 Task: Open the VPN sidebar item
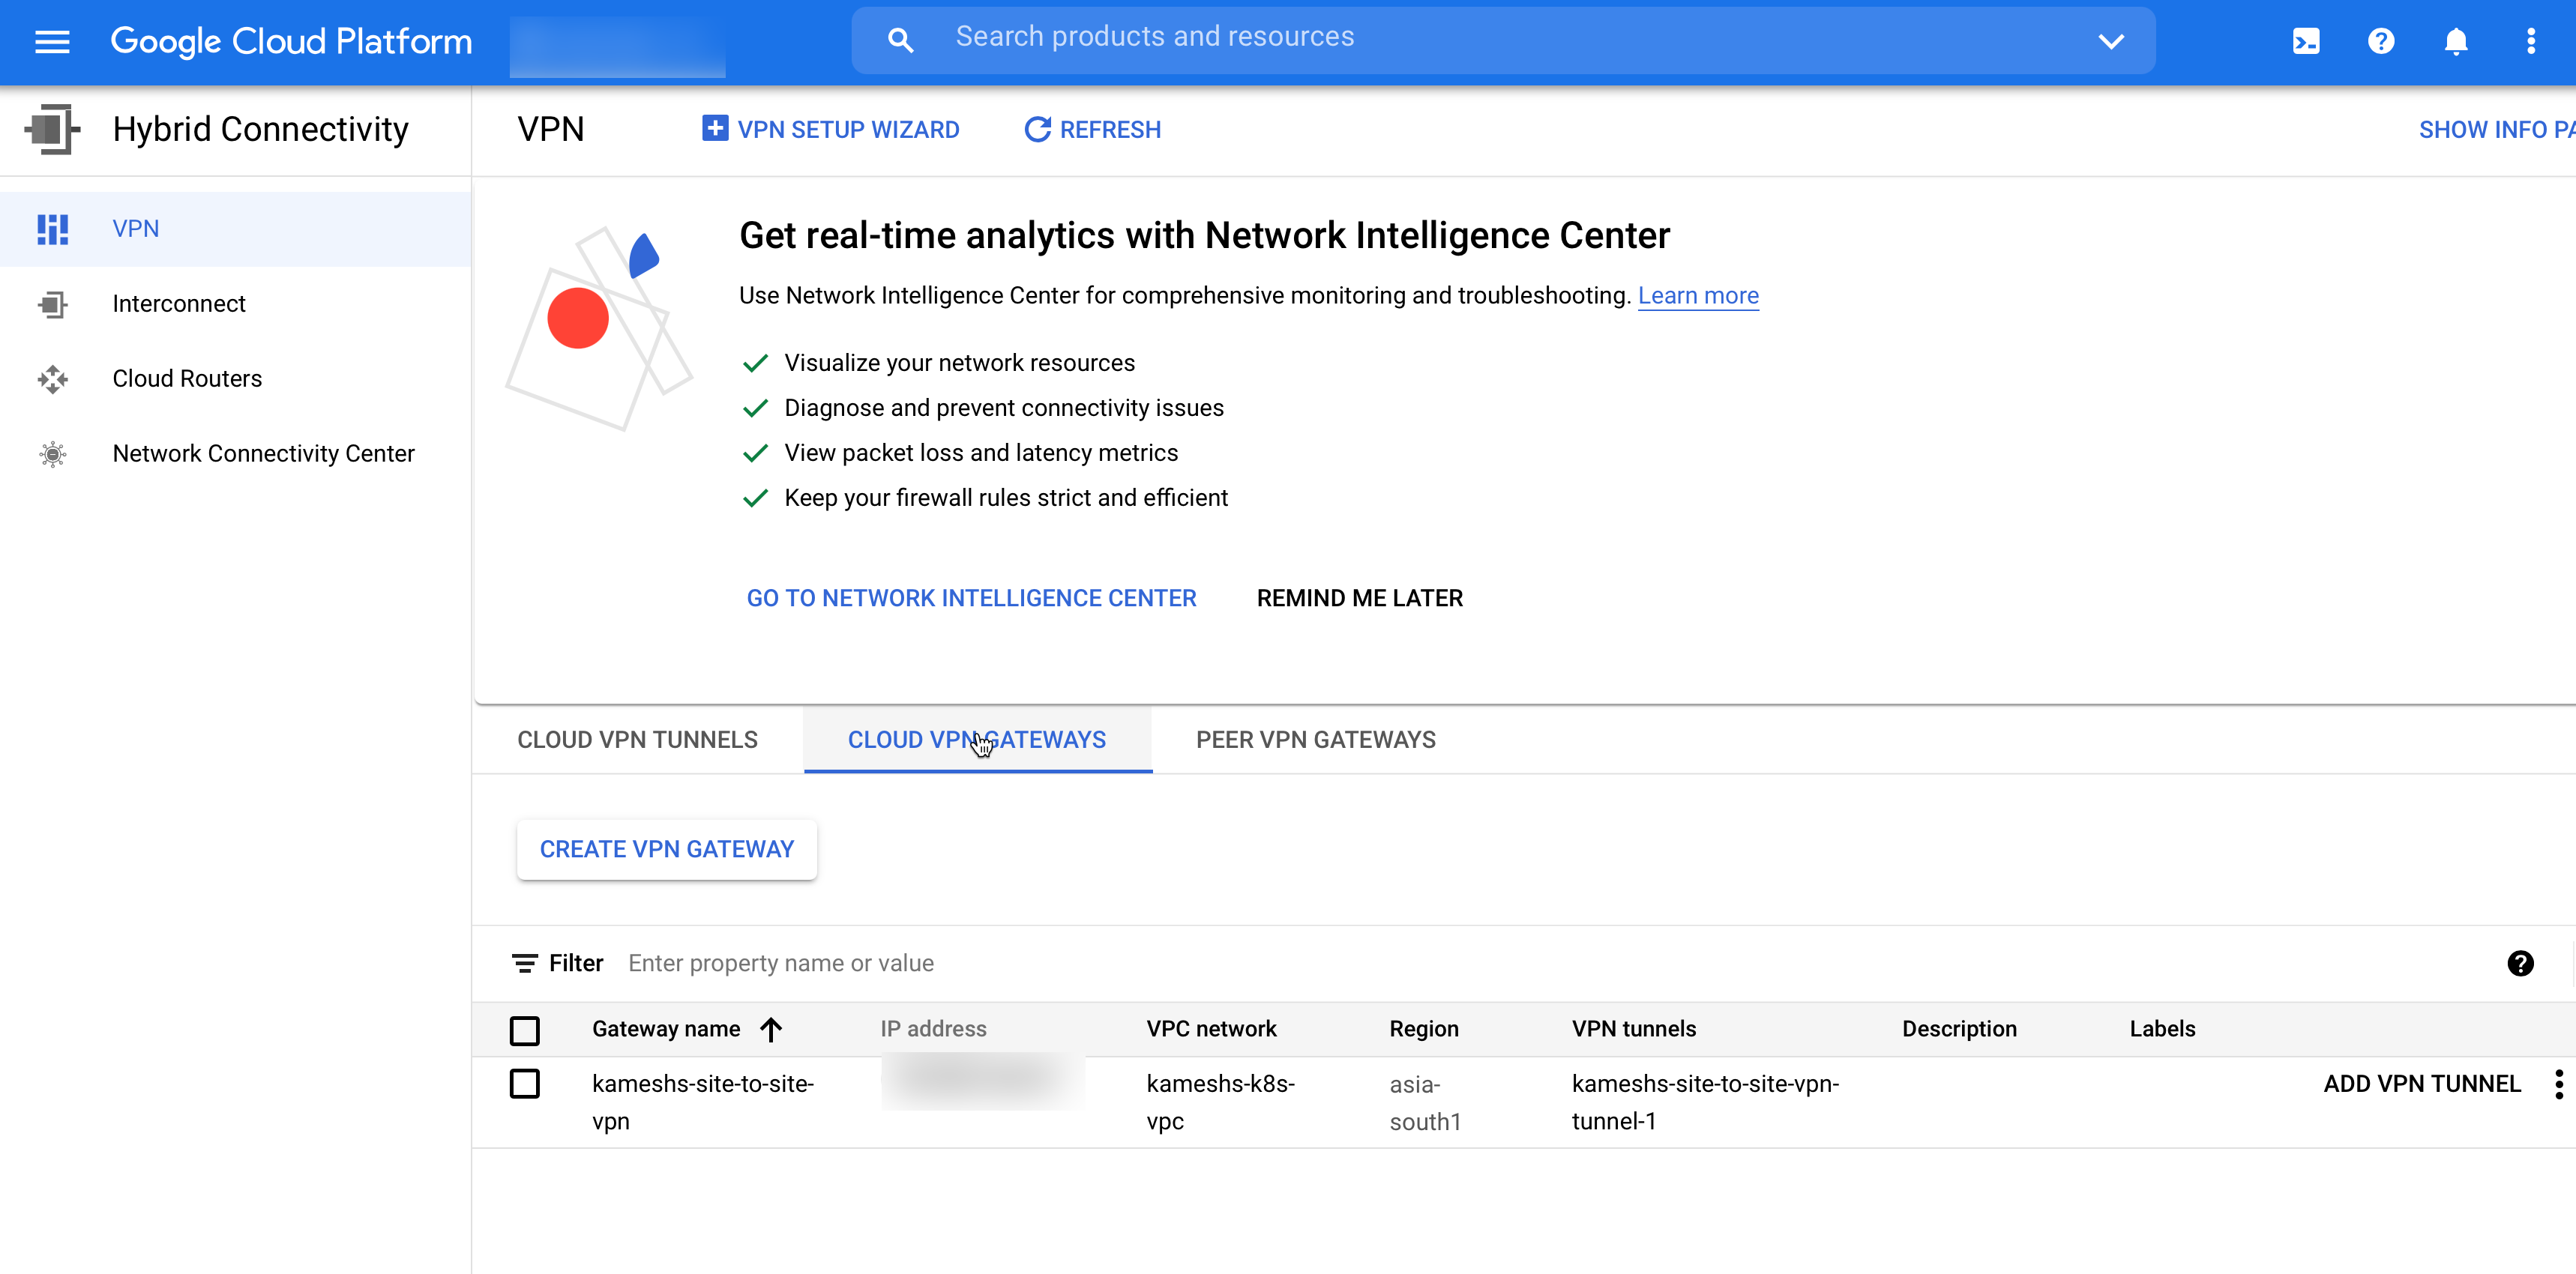[x=235, y=229]
